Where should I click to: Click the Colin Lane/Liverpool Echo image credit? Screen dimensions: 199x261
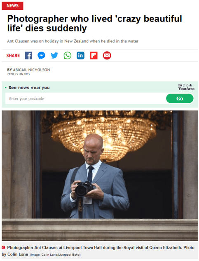point(55,255)
